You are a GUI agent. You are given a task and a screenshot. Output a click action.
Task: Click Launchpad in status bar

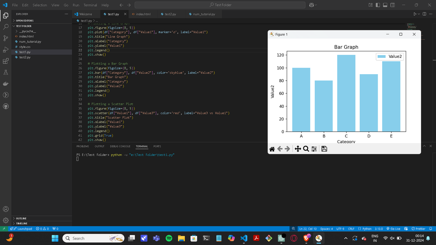[x=21, y=229]
